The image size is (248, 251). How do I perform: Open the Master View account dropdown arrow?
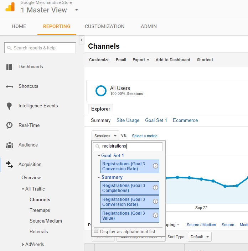tap(77, 10)
